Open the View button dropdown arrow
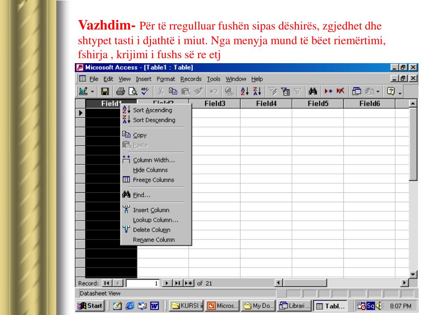421x315 pixels. (93, 91)
